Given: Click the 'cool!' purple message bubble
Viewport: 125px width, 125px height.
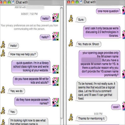Looking at the screenshot, I should click(116, 107).
